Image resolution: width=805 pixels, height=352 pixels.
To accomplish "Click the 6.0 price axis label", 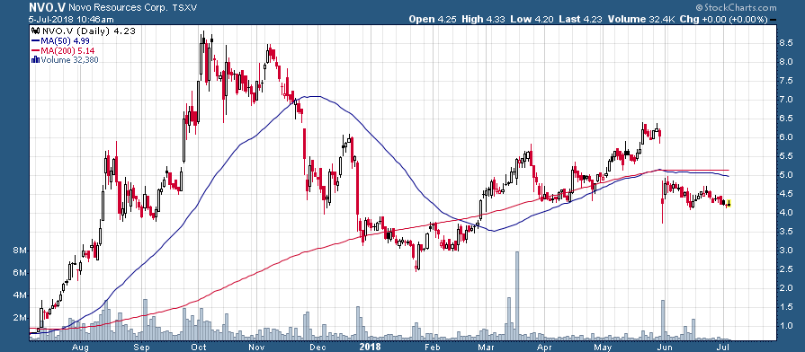I will (x=785, y=137).
